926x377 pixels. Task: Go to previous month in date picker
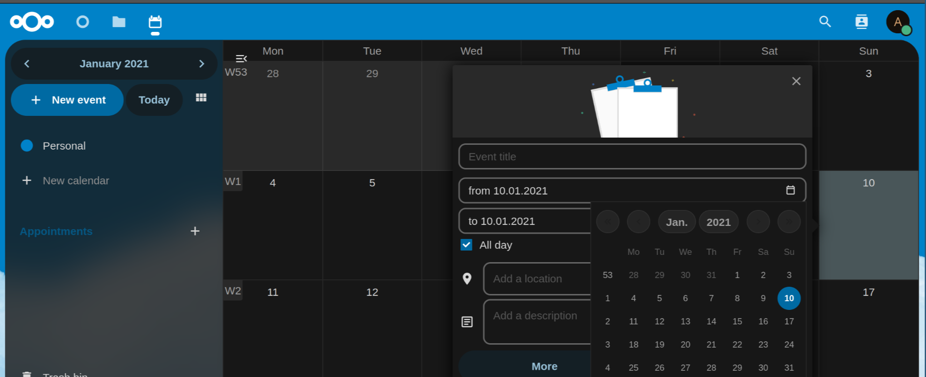pyautogui.click(x=639, y=222)
